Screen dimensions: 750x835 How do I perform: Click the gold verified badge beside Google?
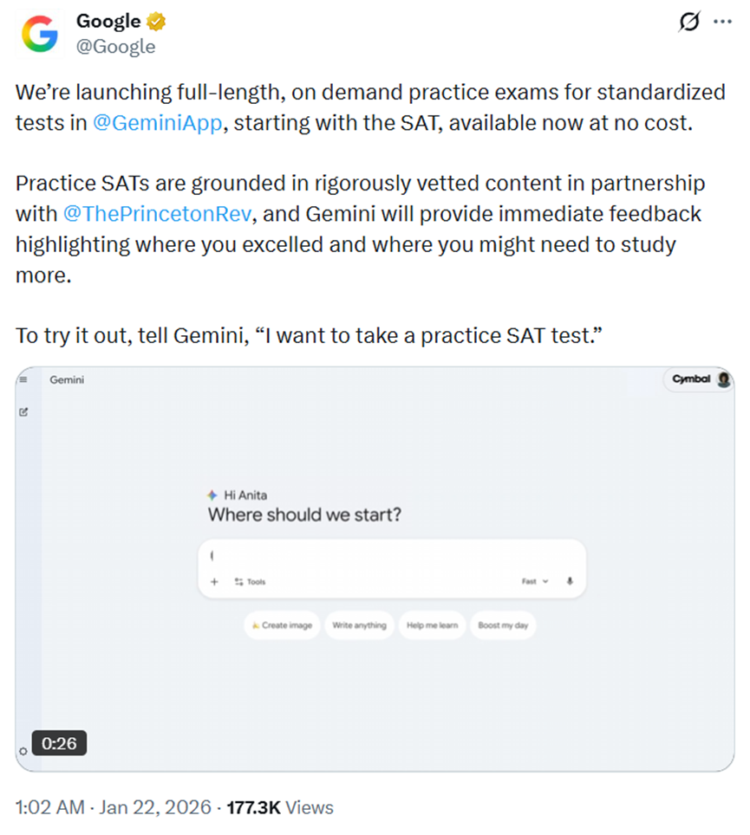[x=157, y=22]
